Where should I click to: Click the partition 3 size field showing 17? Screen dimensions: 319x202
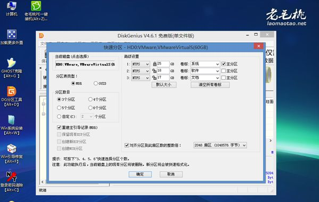(163, 78)
